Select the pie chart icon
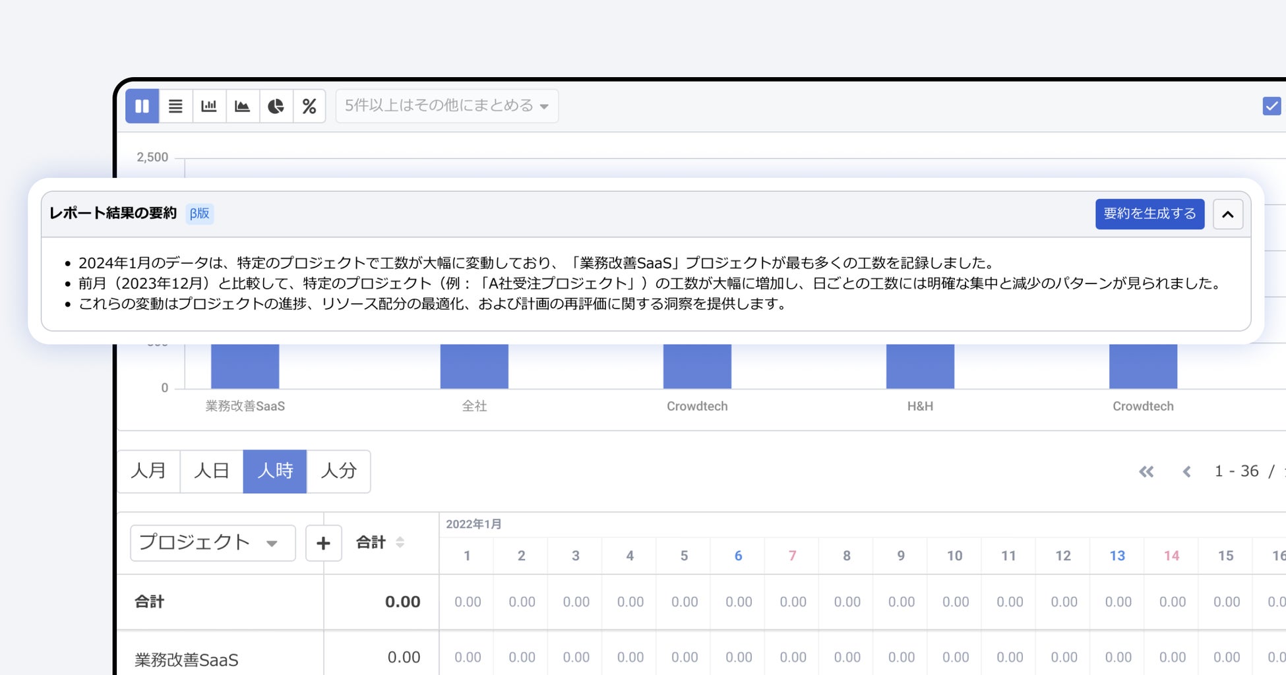Viewport: 1286px width, 675px height. click(x=276, y=106)
